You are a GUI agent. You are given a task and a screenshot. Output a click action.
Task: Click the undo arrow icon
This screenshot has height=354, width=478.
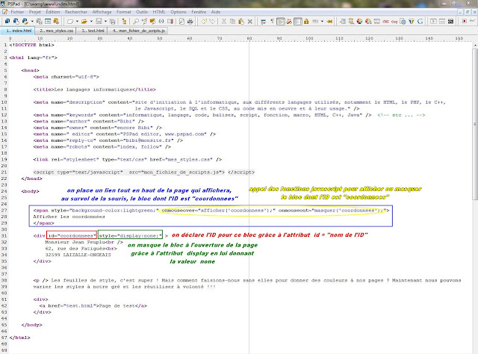click(x=204, y=22)
